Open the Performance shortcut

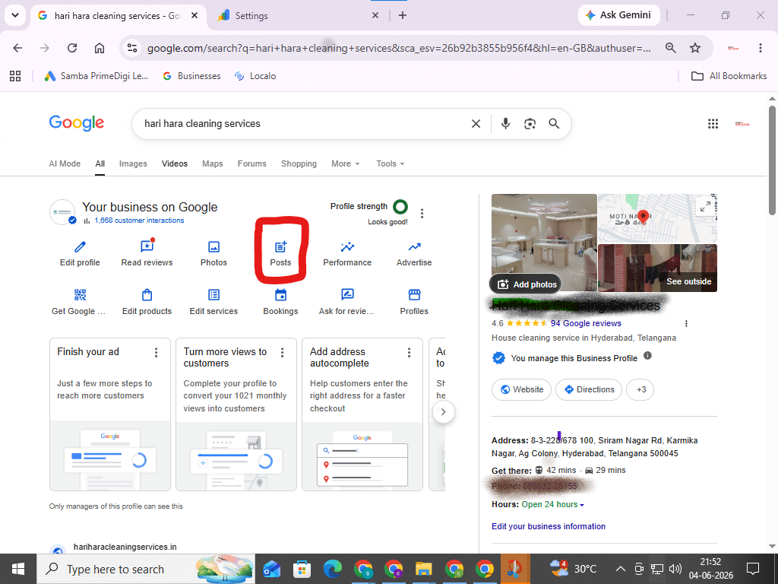(x=347, y=254)
